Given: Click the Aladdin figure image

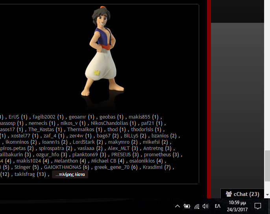Looking at the screenshot, I should pos(103,51).
